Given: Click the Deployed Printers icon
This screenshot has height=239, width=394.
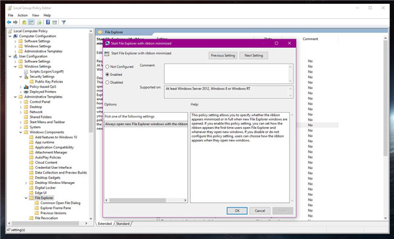Looking at the screenshot, I should click(x=26, y=92).
